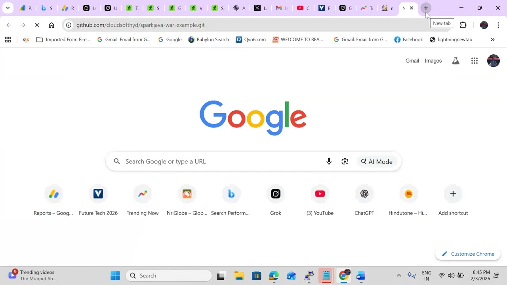Open (3) YouTube shortcut tile
The image size is (507, 285).
coord(320,201)
